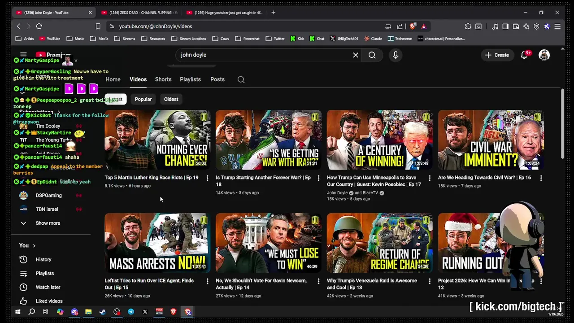Sort videos by Oldest
The height and width of the screenshot is (323, 574).
tap(171, 99)
